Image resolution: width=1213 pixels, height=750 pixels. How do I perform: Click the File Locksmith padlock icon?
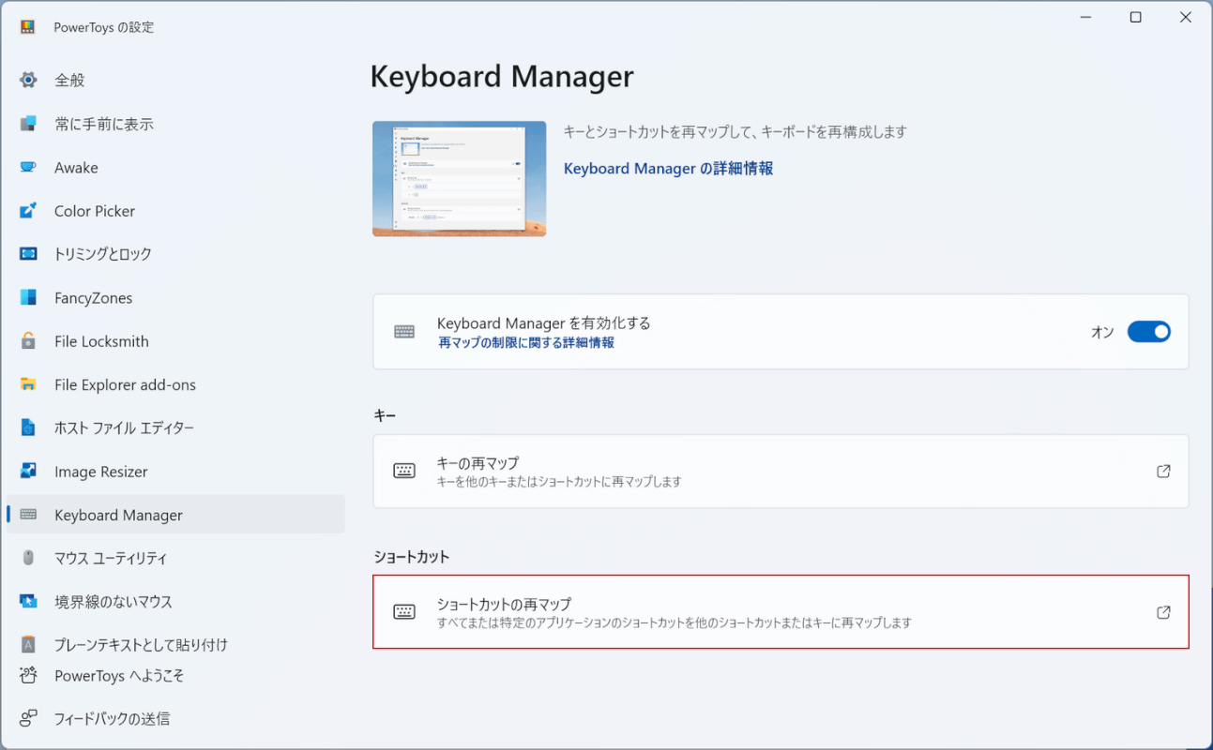[x=28, y=341]
